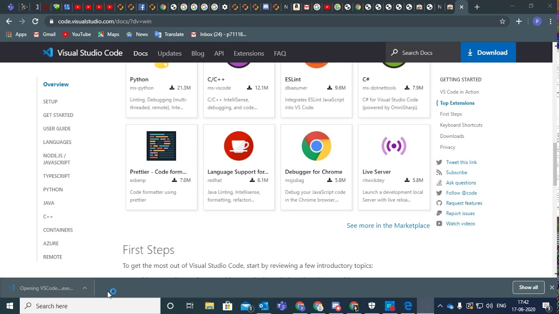Jump to VS Code in Action section
The height and width of the screenshot is (314, 559).
point(459,92)
